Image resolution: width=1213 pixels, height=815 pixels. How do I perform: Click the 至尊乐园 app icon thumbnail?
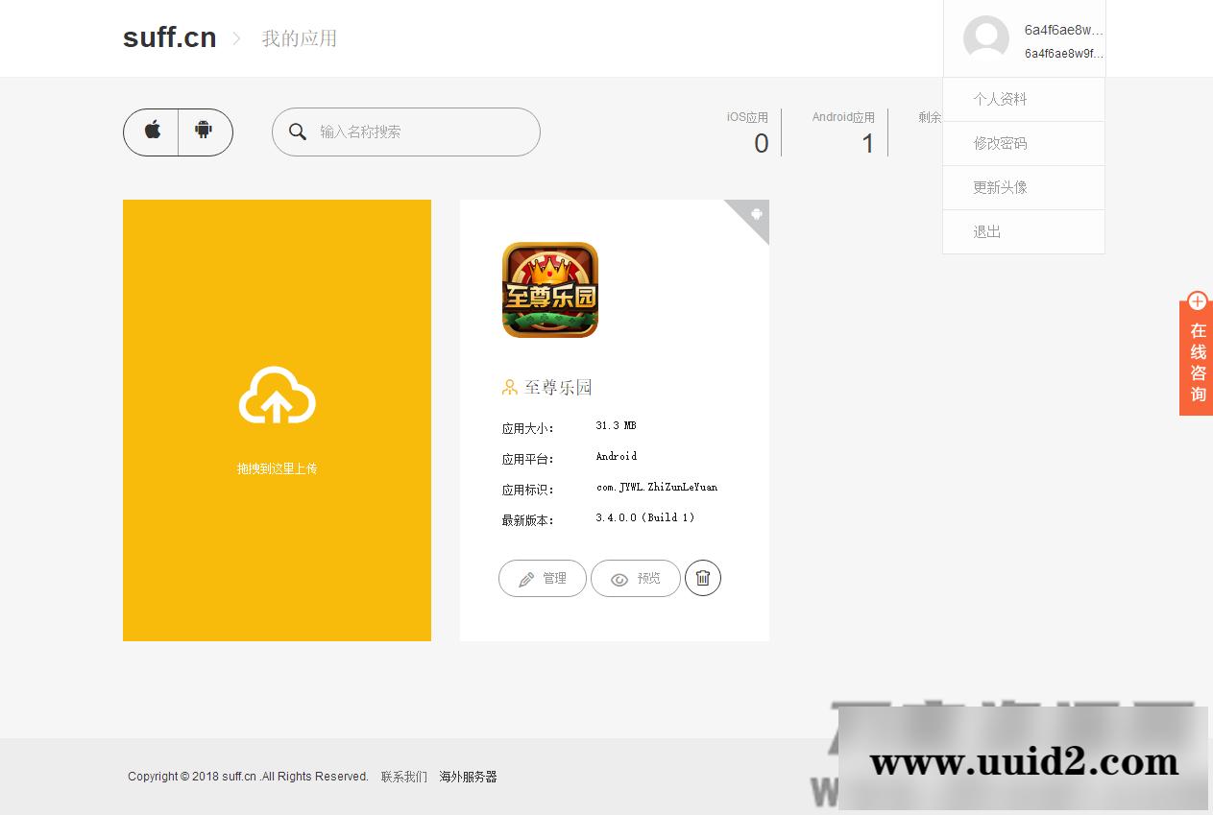pos(550,290)
